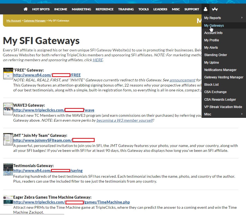Choose My Profile from dropdown
The width and height of the screenshot is (246, 215).
coord(211,40)
